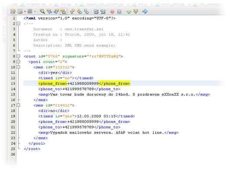Collapse the sms 132312 fold on line 10

(x=18, y=67)
